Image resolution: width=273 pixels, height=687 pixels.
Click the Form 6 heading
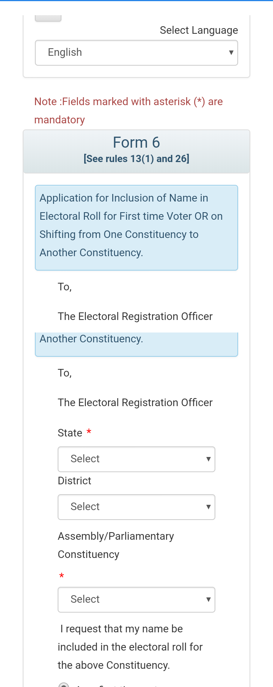[136, 143]
